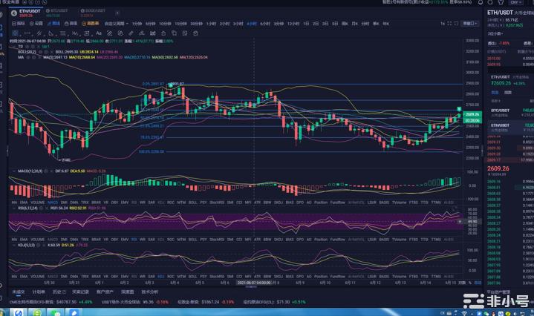Toggle visibility eye of TD indicator
The image size is (534, 316).
(x=28, y=47)
